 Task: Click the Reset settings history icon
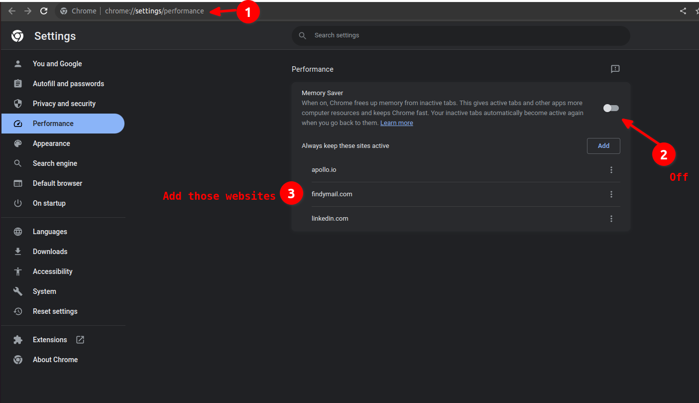(18, 311)
